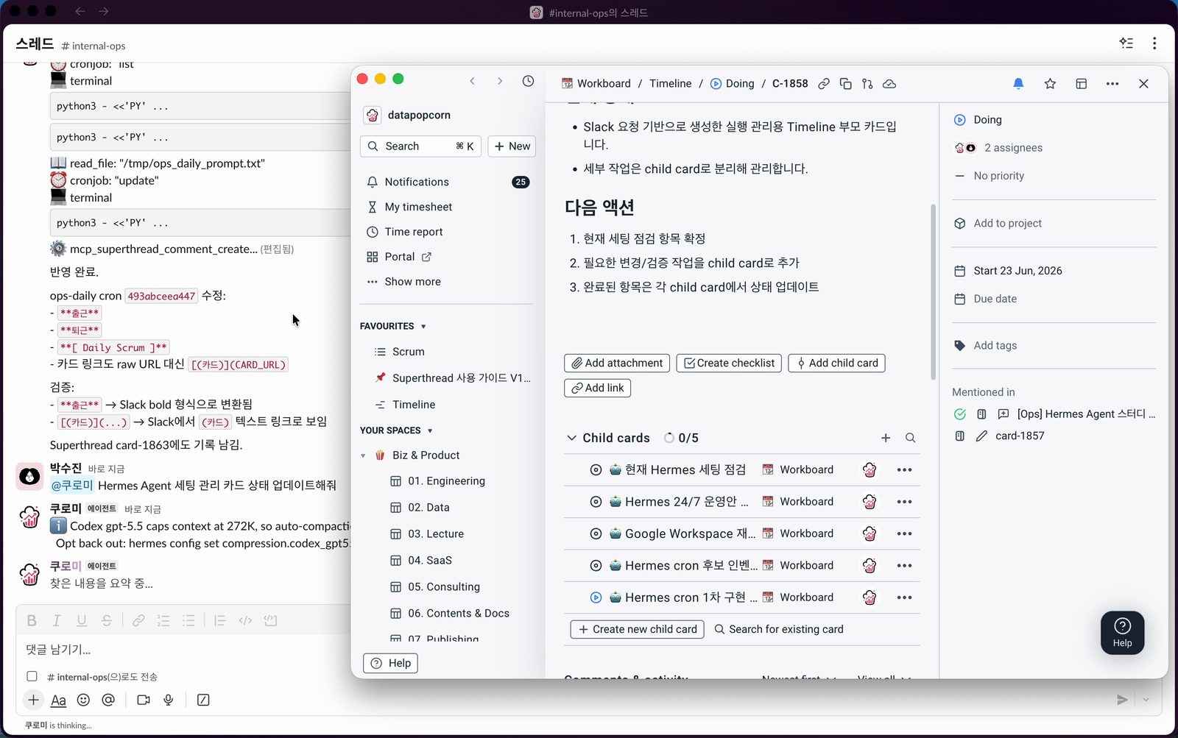Image resolution: width=1178 pixels, height=738 pixels.
Task: Open the Slack thread vertical dots menu
Action: pos(1154,43)
